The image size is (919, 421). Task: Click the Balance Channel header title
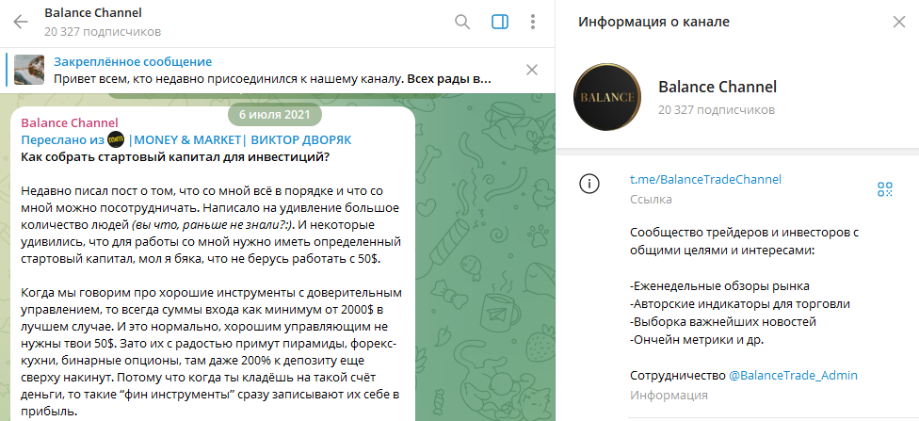click(93, 12)
